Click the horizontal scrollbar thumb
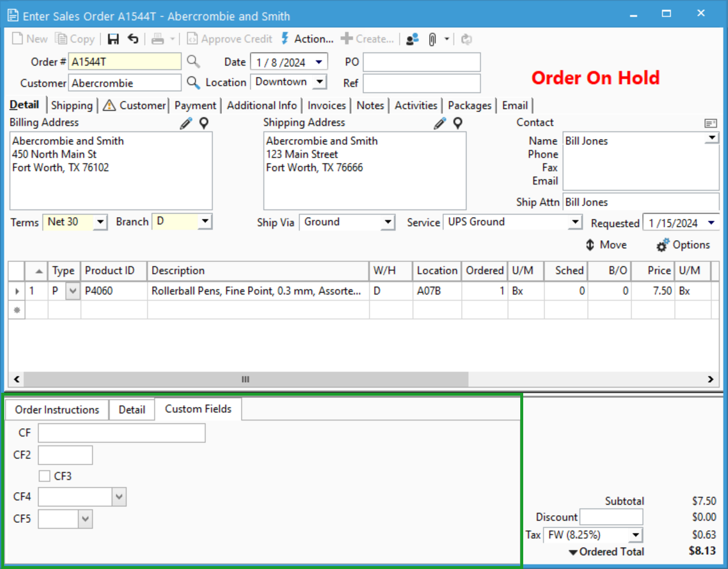The width and height of the screenshot is (728, 569). pos(246,379)
